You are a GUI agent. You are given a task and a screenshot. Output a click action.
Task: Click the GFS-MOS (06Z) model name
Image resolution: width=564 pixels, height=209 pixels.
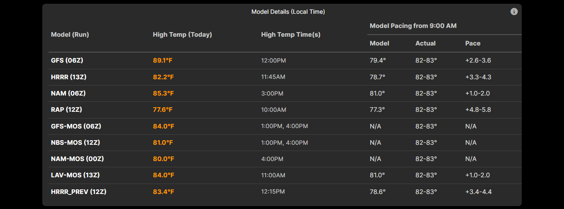76,126
